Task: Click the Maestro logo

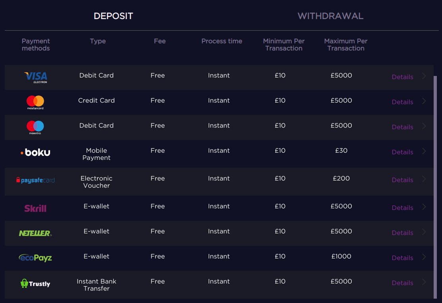Action: 35,128
